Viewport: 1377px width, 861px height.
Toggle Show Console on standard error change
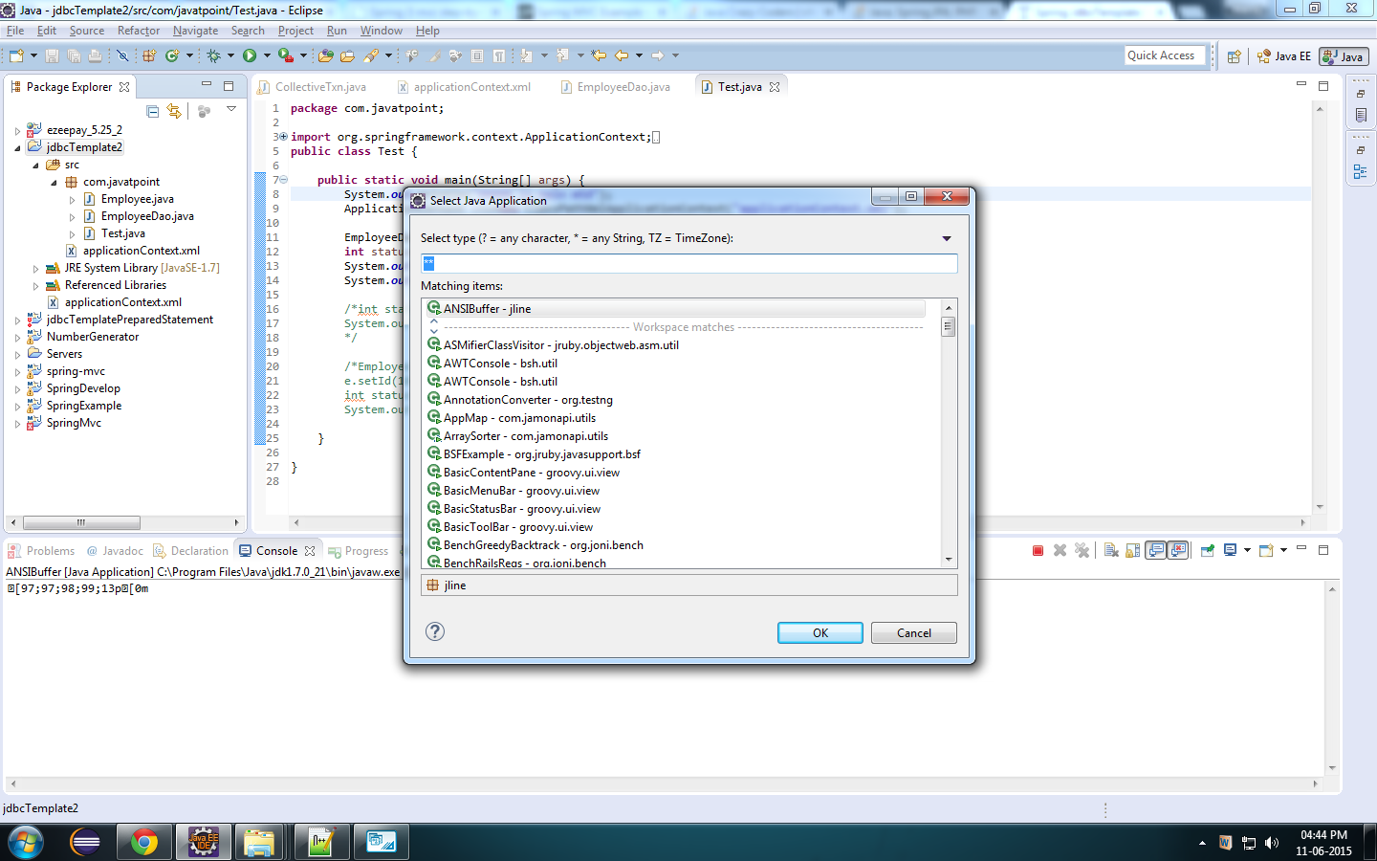[x=1178, y=550]
